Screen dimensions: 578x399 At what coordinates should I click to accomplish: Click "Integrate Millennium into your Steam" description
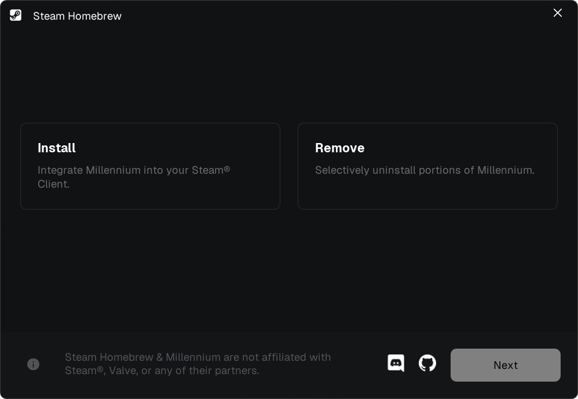(x=133, y=170)
